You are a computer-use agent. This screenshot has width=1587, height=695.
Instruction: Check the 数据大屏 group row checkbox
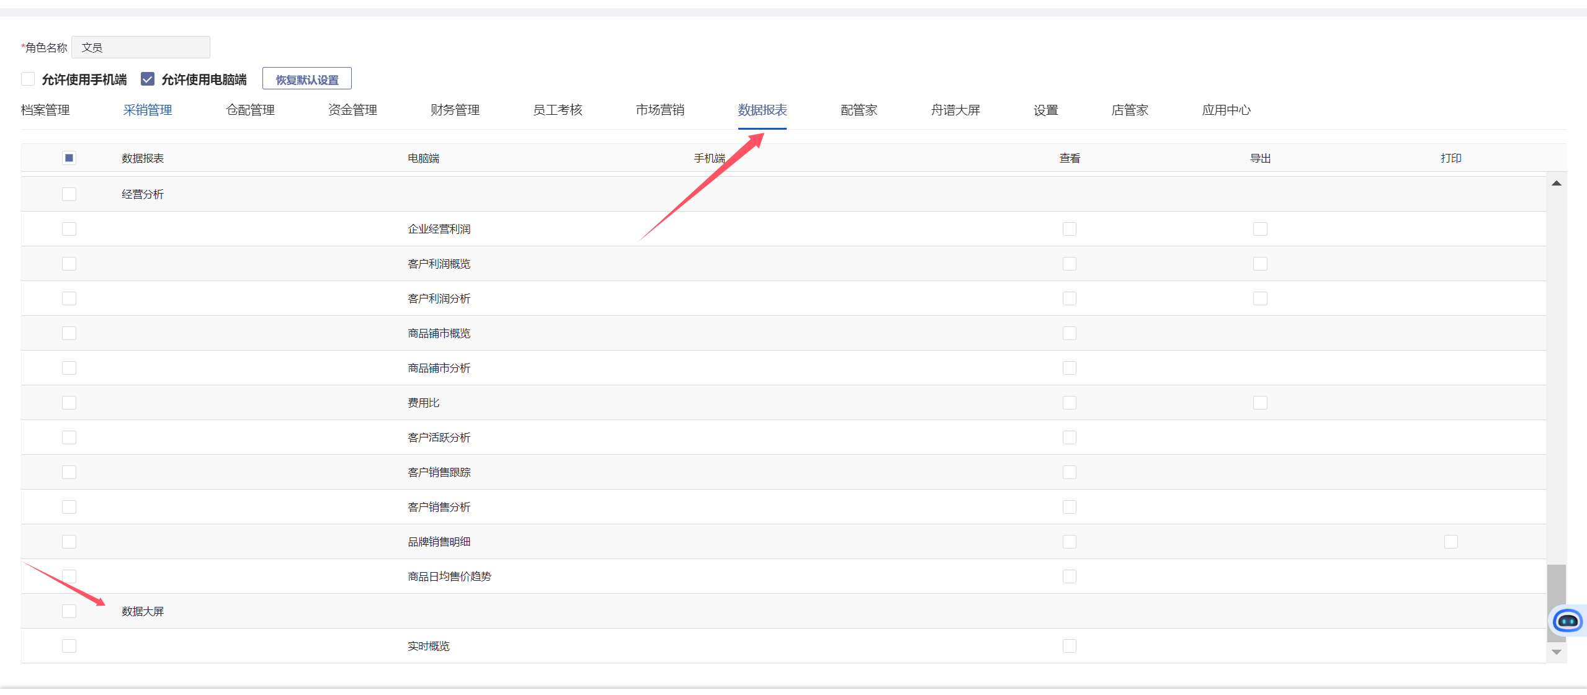[x=69, y=611]
